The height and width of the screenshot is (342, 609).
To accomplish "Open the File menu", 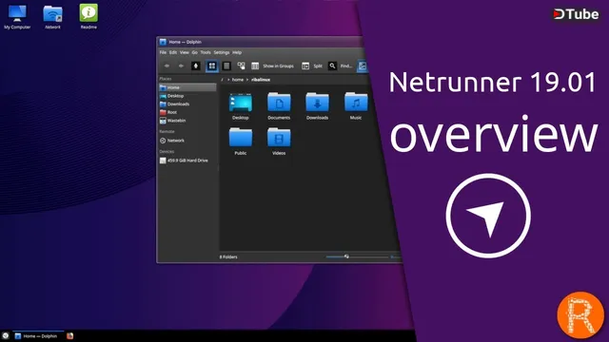I will [163, 52].
